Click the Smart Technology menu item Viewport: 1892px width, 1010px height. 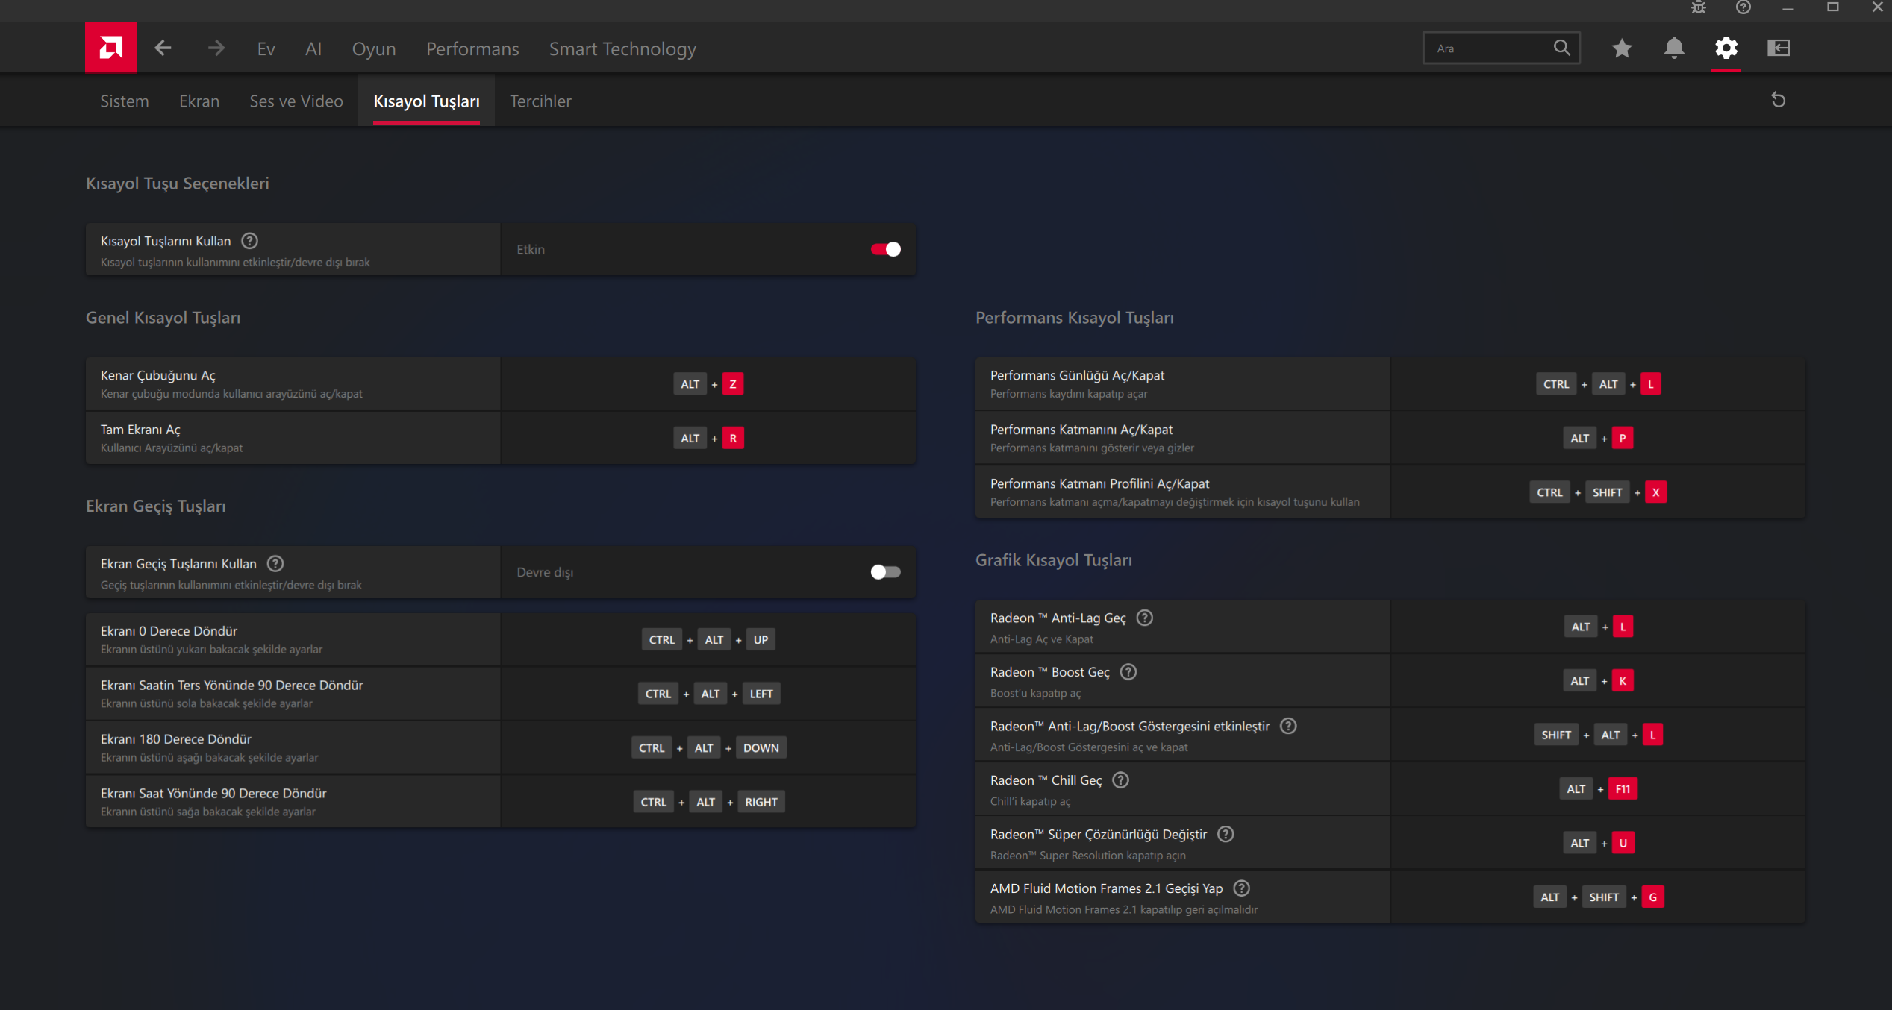[622, 48]
